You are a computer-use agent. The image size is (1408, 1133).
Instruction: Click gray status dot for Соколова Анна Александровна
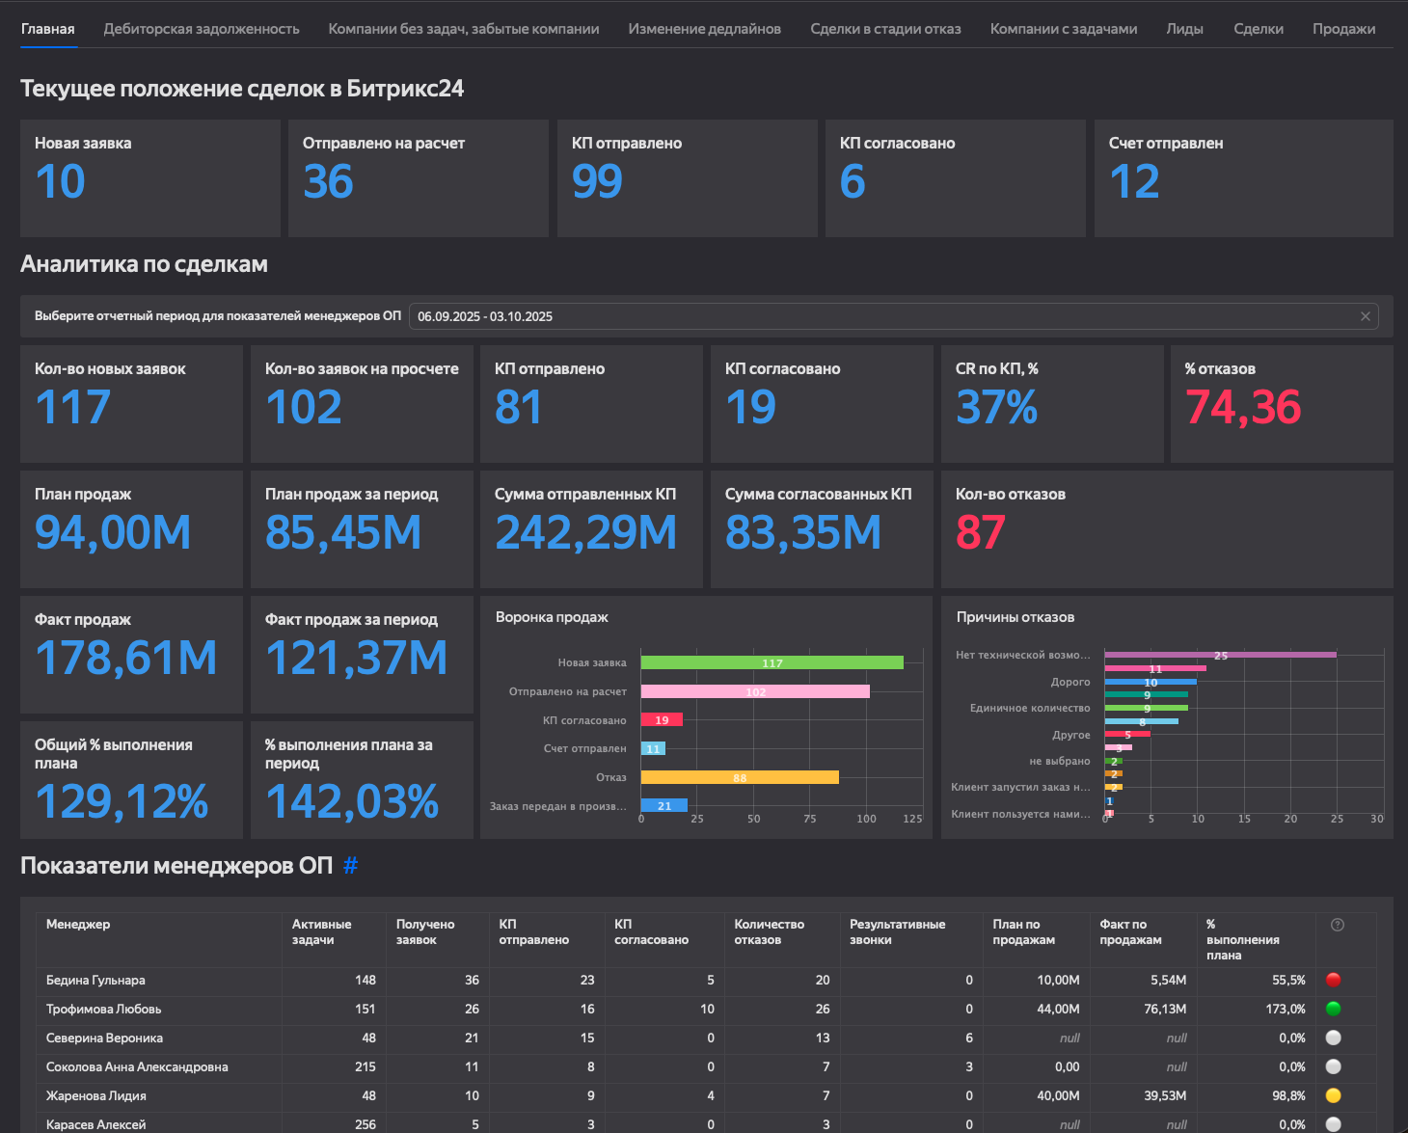click(x=1333, y=1066)
